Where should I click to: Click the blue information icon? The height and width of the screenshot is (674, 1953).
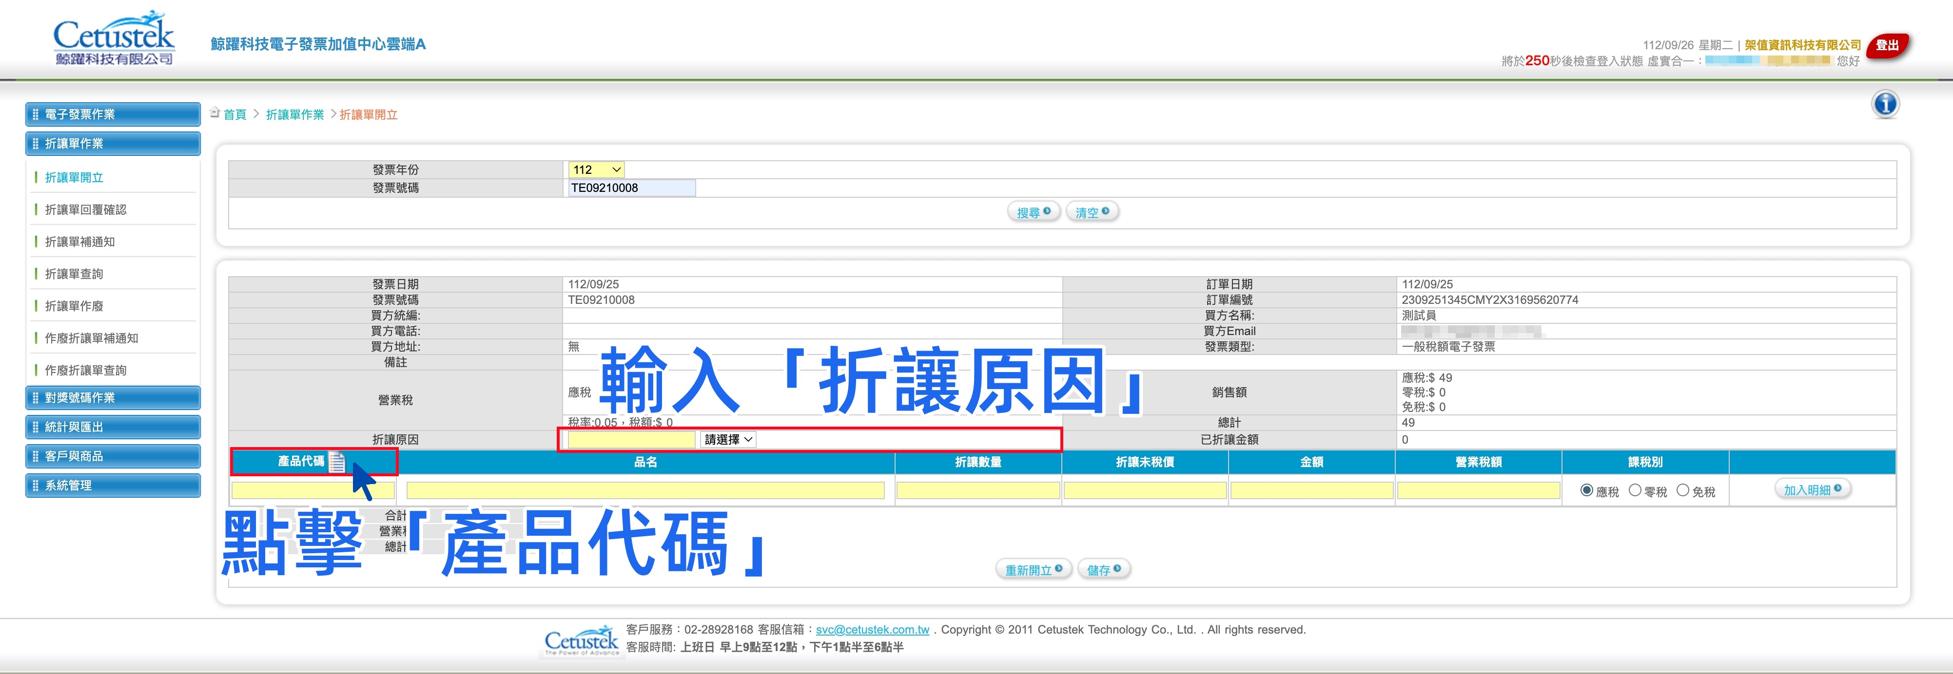point(1885,104)
